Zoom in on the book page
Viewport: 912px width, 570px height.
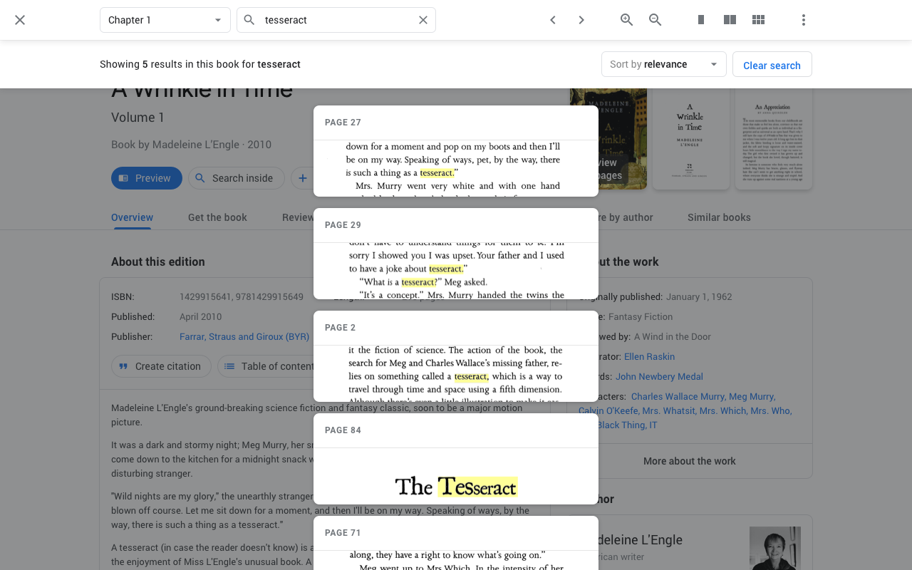pyautogui.click(x=626, y=20)
